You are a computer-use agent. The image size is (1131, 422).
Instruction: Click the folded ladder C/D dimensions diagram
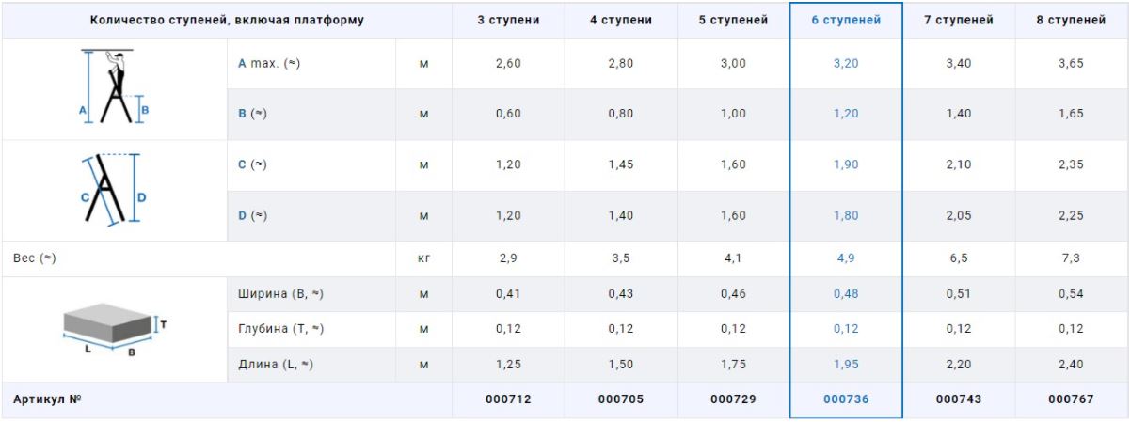[114, 189]
